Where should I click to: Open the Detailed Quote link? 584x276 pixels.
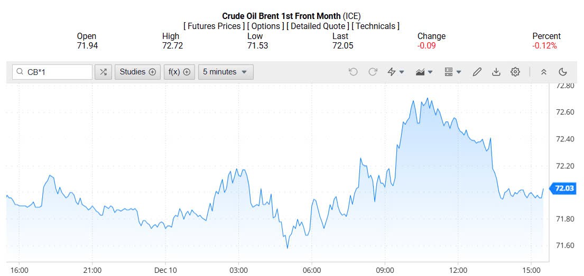pyautogui.click(x=317, y=26)
